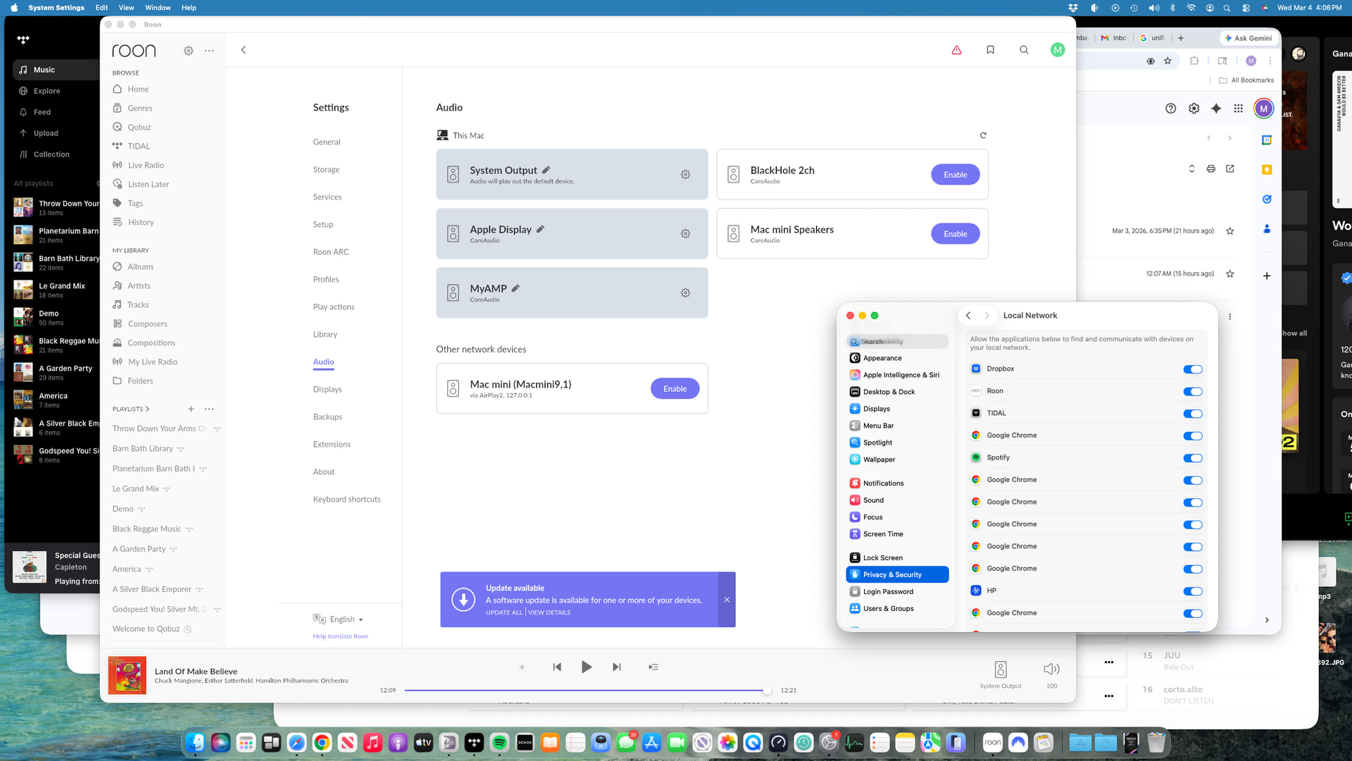Click pencil icon next to MyAMP
Screen dimensions: 1352x761
click(x=515, y=288)
